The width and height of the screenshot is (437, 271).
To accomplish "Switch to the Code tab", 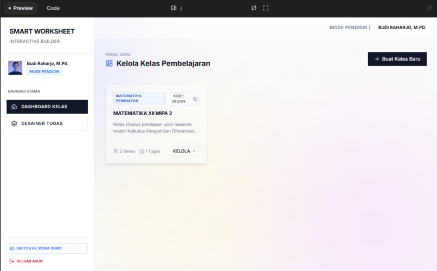I will [53, 8].
